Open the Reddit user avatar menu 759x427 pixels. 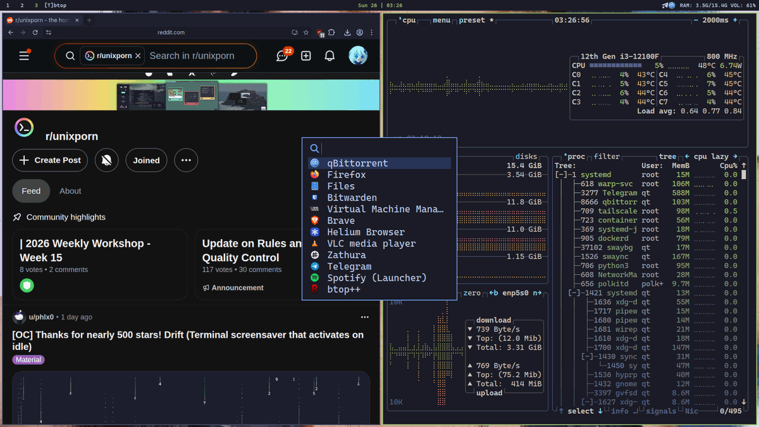[x=358, y=56]
